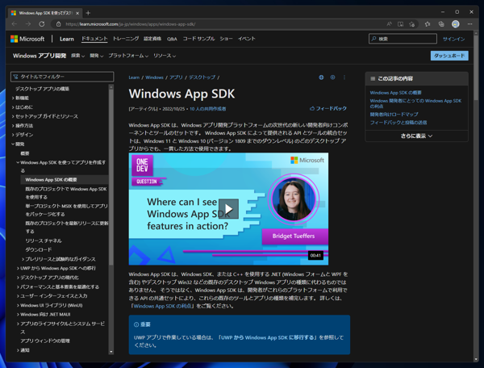
Task: Open the リソース dropdown menu
Action: (165, 56)
